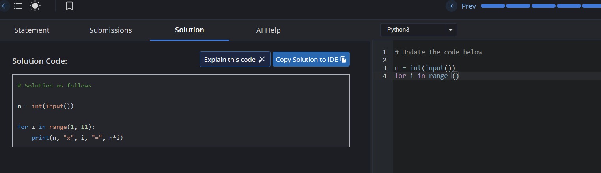Screen dimensions: 601x173
Task: Bookmark this problem
Action: click(x=69, y=6)
